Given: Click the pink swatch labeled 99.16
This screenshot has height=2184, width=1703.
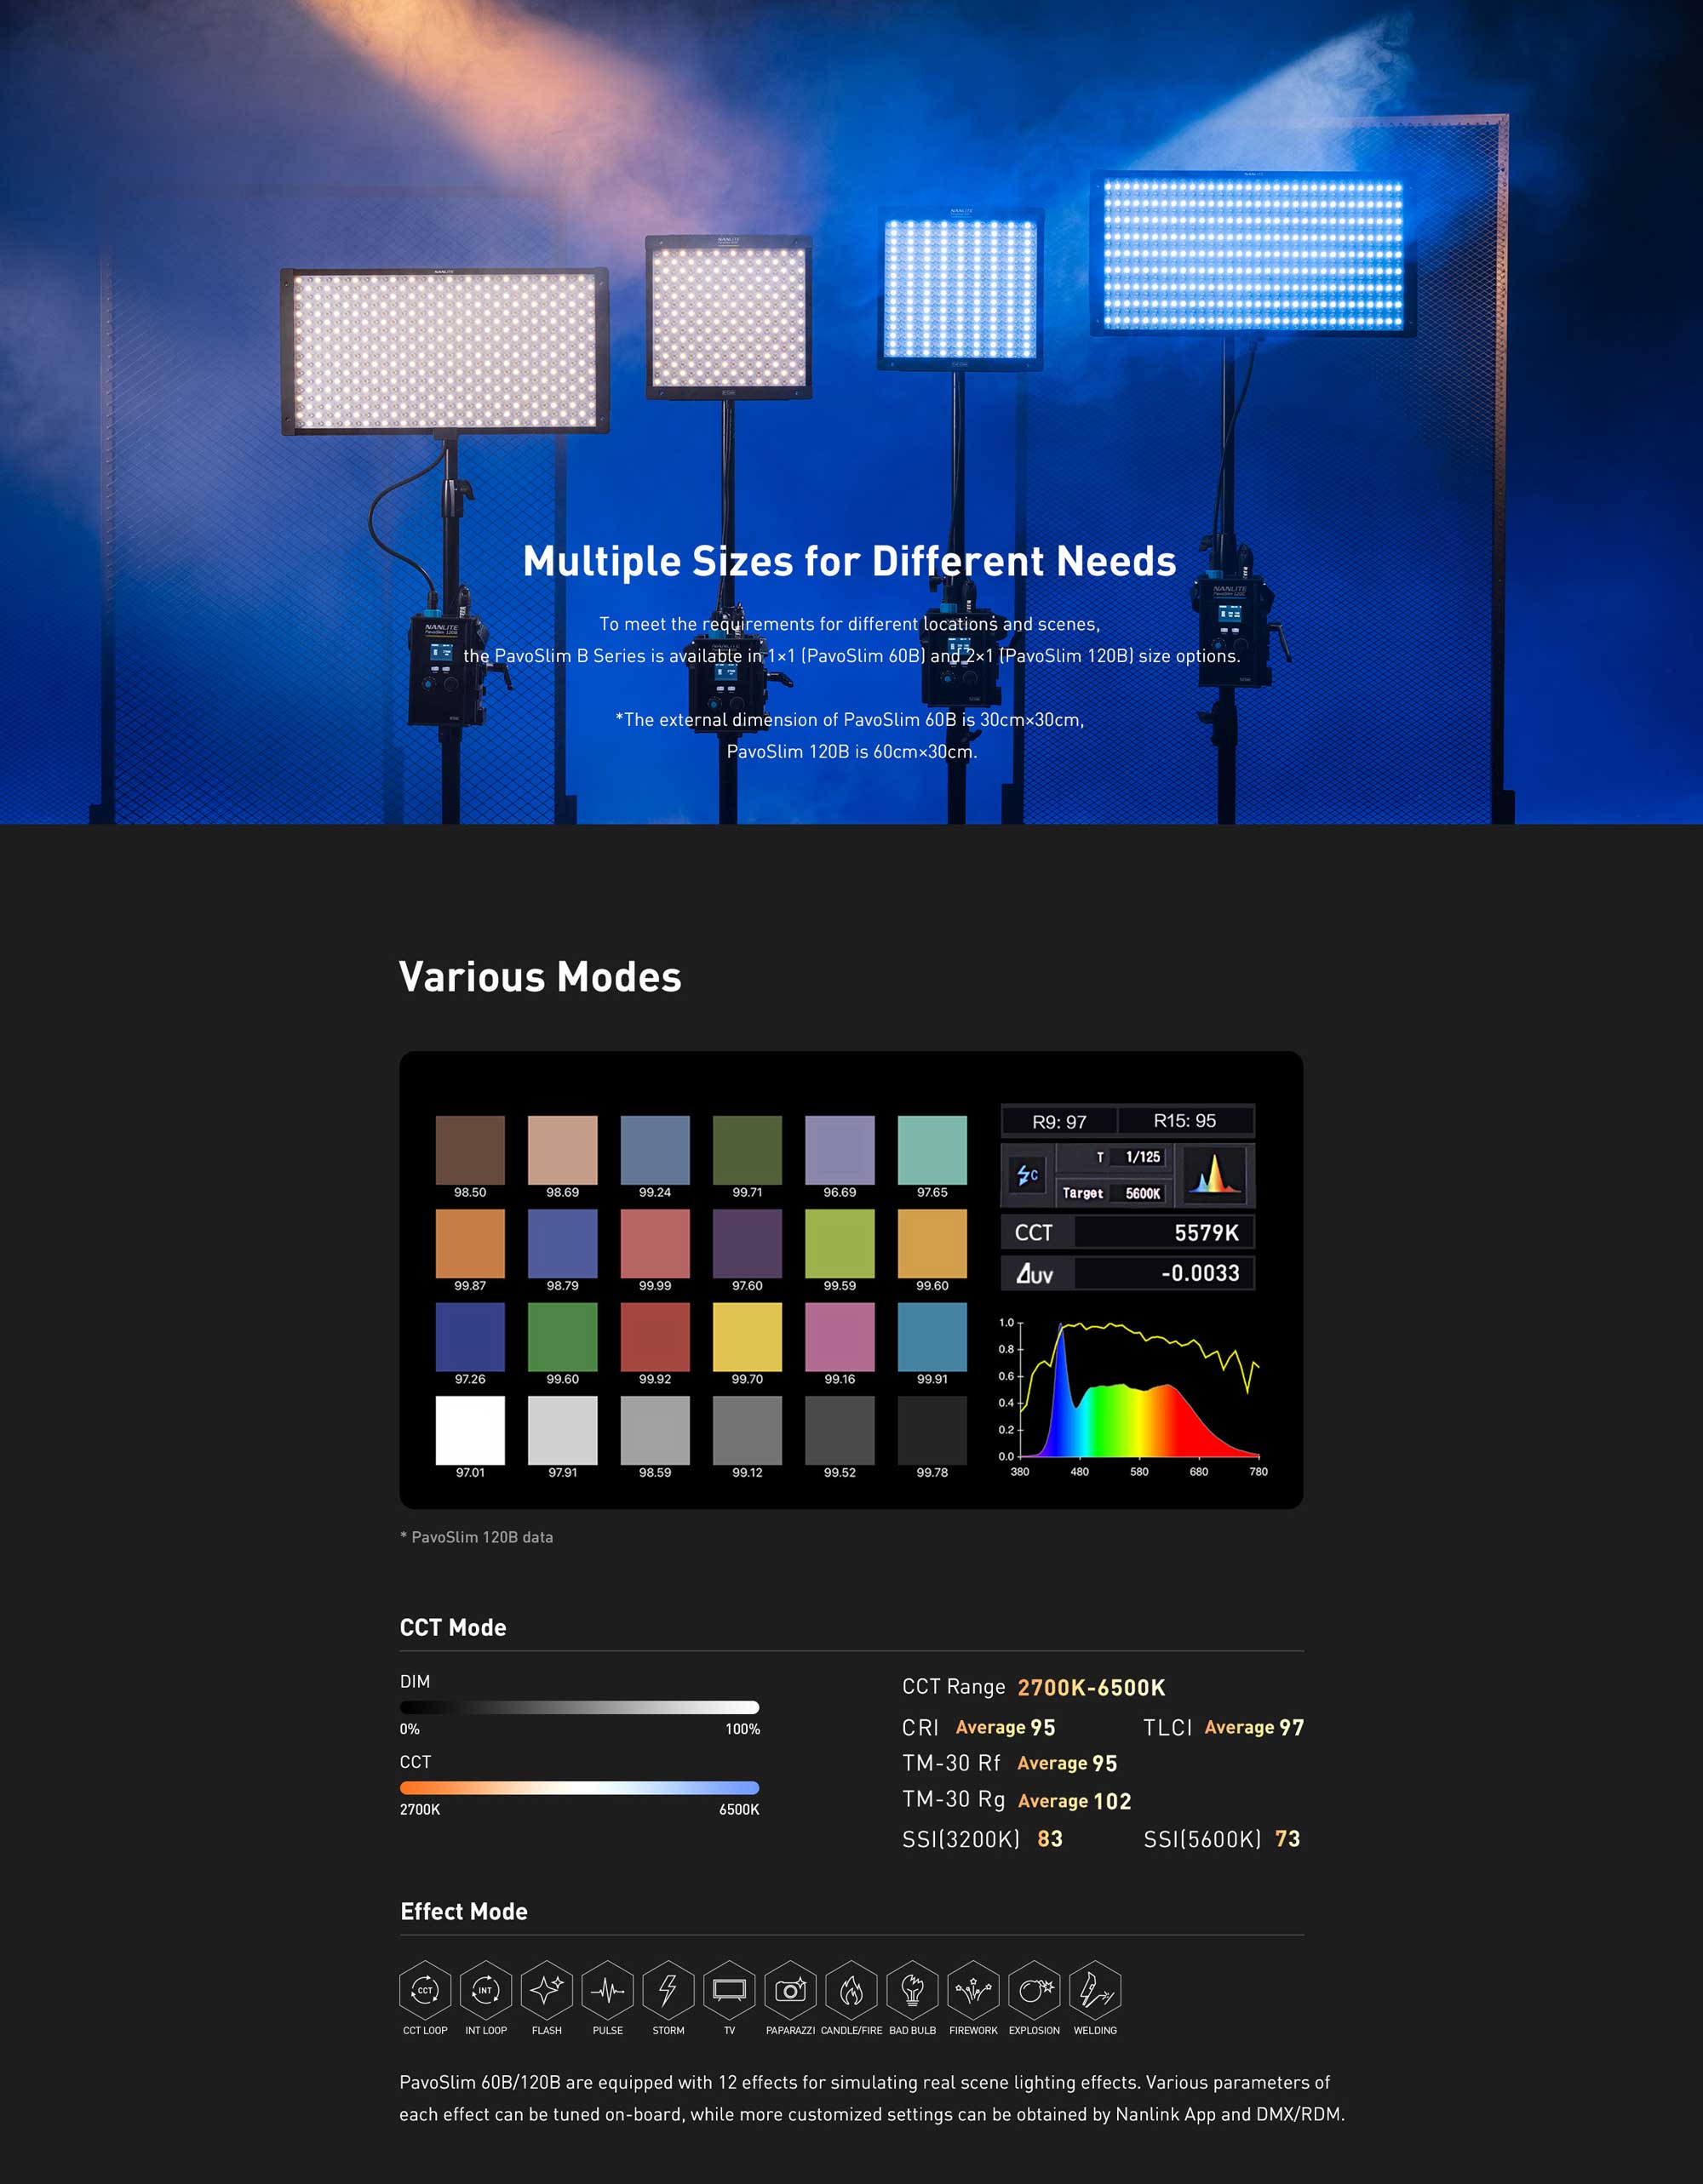Looking at the screenshot, I should click(x=840, y=1337).
